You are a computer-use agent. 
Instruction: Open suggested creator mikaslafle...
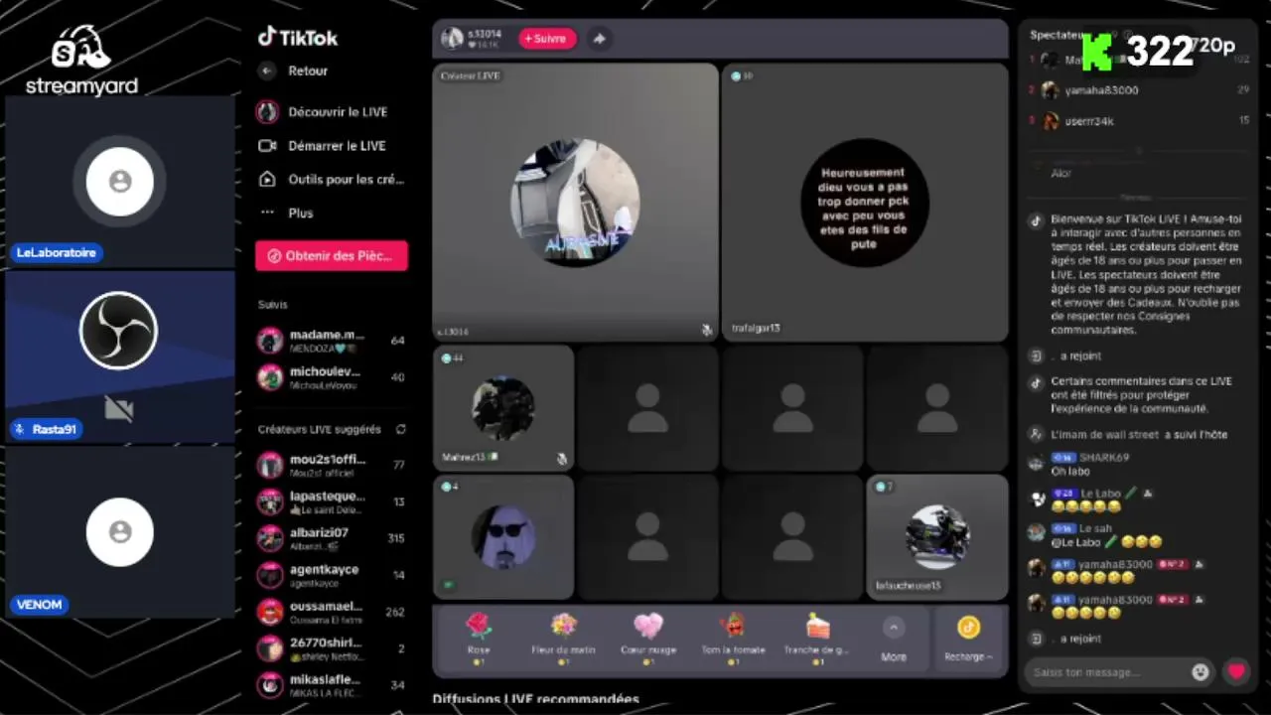(x=332, y=685)
